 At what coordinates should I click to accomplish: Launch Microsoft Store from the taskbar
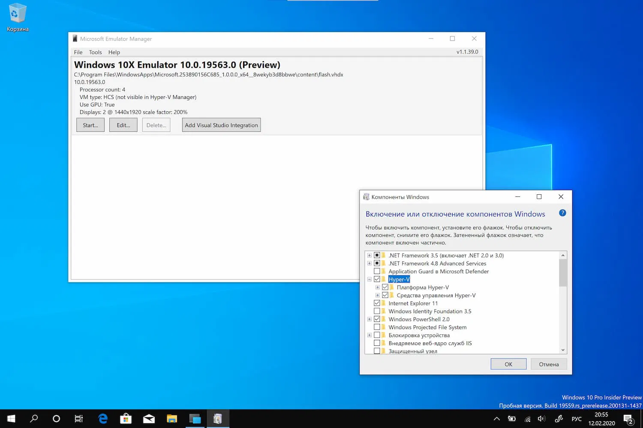coord(126,419)
